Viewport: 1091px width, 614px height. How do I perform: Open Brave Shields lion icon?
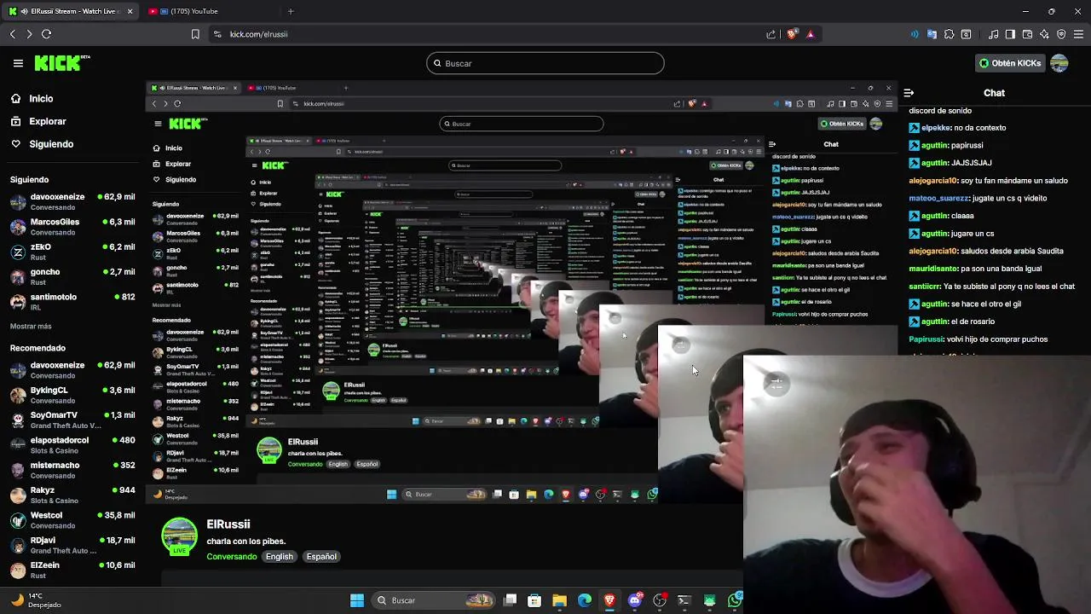792,34
